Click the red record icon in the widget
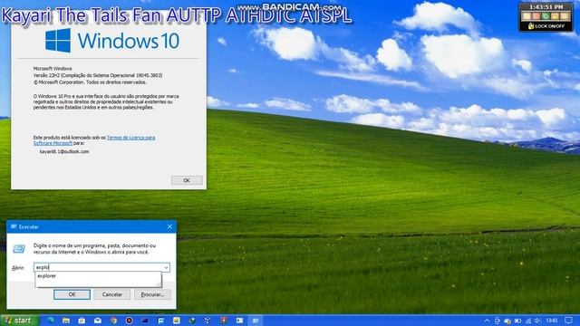Viewport: 580px width, 326px height. click(536, 16)
